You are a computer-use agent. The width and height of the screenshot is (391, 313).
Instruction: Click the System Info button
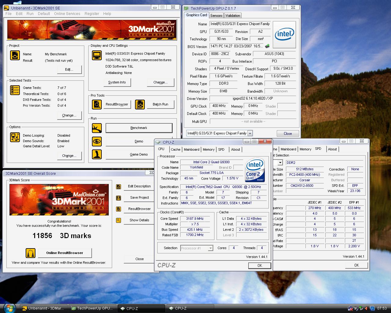point(117,83)
